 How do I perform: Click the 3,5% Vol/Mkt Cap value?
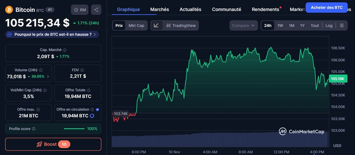(x=28, y=96)
